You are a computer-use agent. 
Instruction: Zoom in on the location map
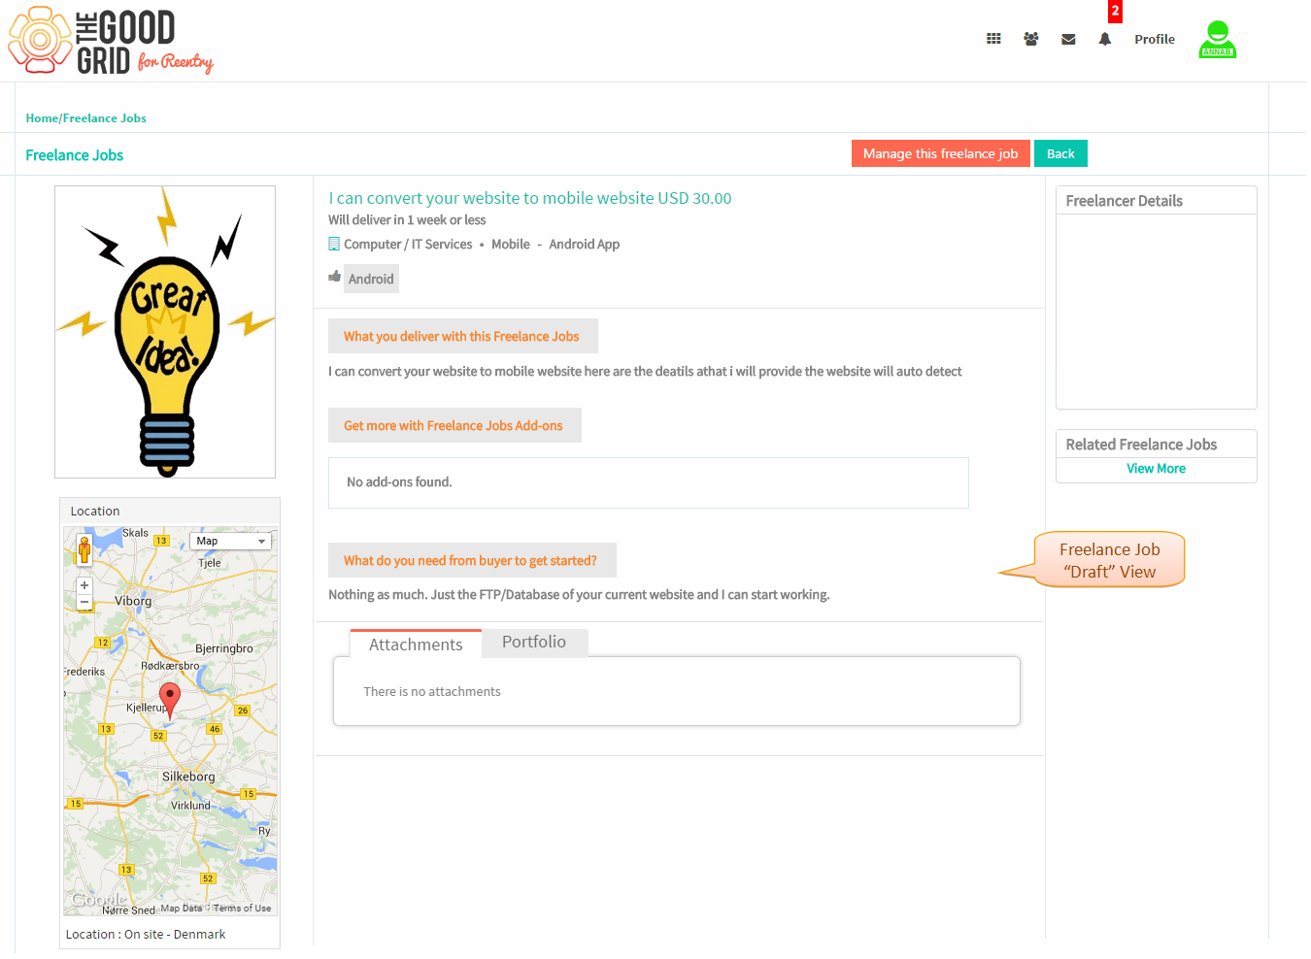[x=84, y=585]
